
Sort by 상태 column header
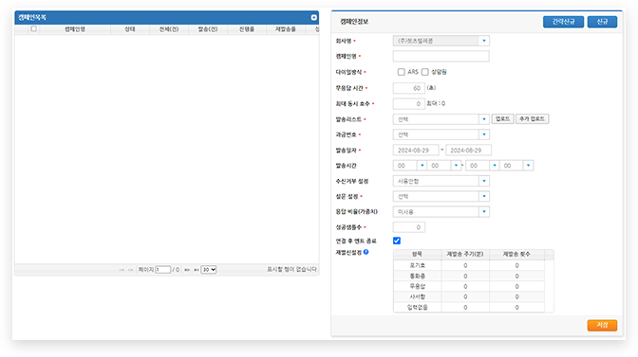pyautogui.click(x=130, y=29)
